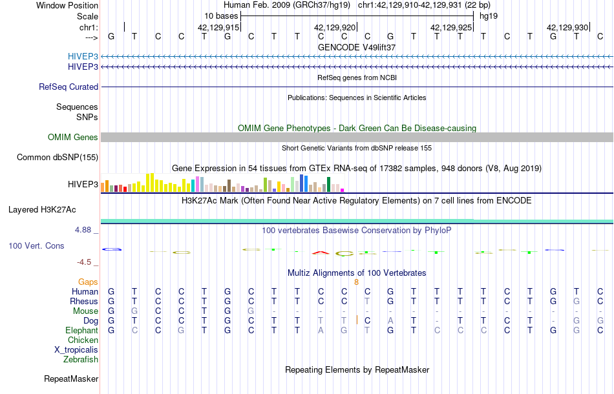Click the 10 bases scale bar
This screenshot has width=614, height=394.
tap(357, 16)
